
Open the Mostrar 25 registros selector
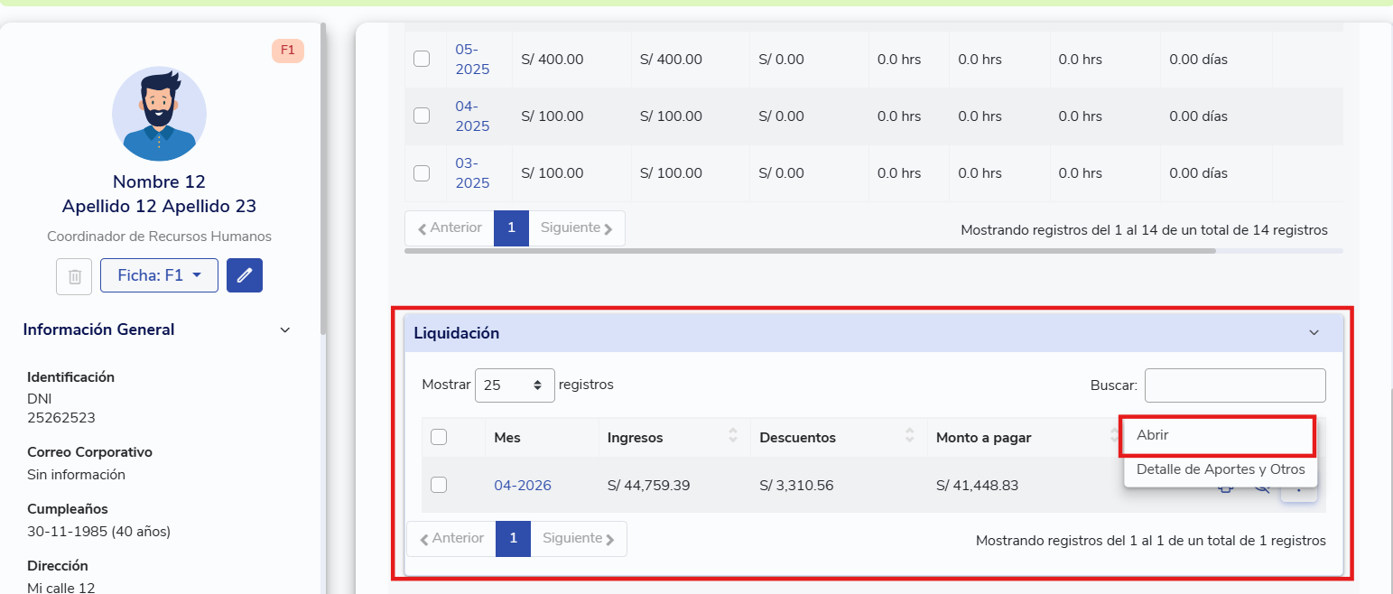pyautogui.click(x=515, y=385)
